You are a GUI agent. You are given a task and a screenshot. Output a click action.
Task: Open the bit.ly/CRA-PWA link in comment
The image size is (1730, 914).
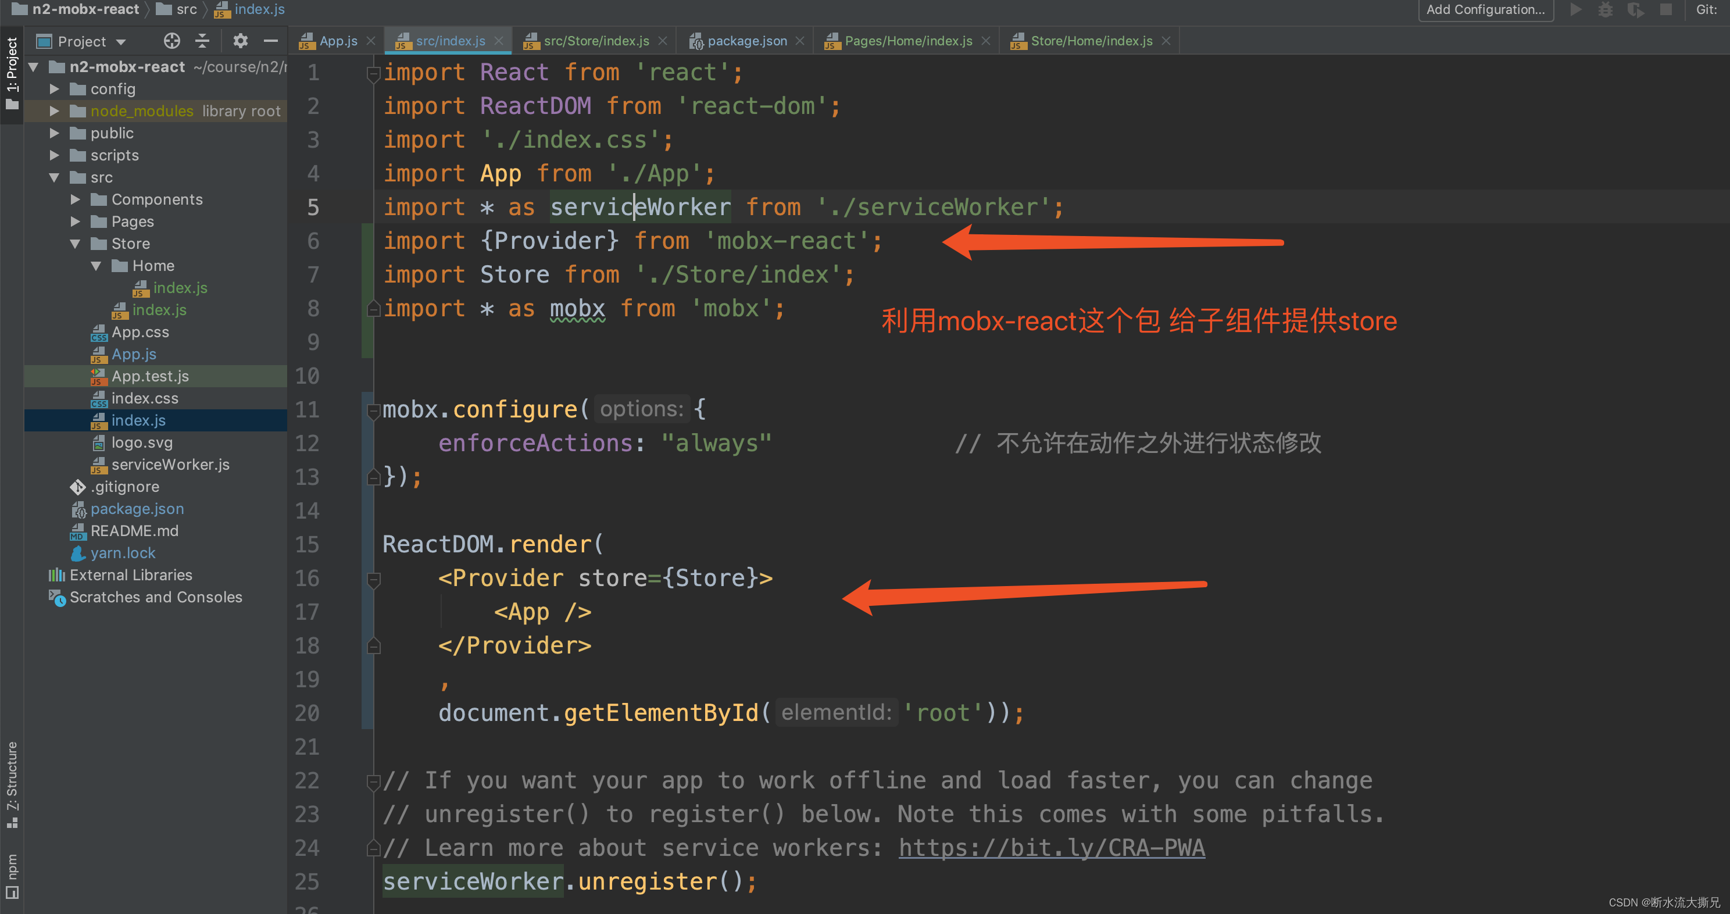coord(1052,848)
